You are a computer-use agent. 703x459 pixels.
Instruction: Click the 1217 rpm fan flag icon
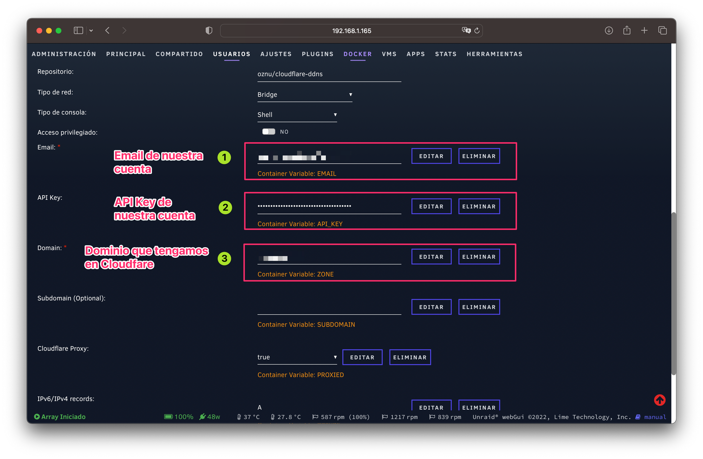[385, 417]
